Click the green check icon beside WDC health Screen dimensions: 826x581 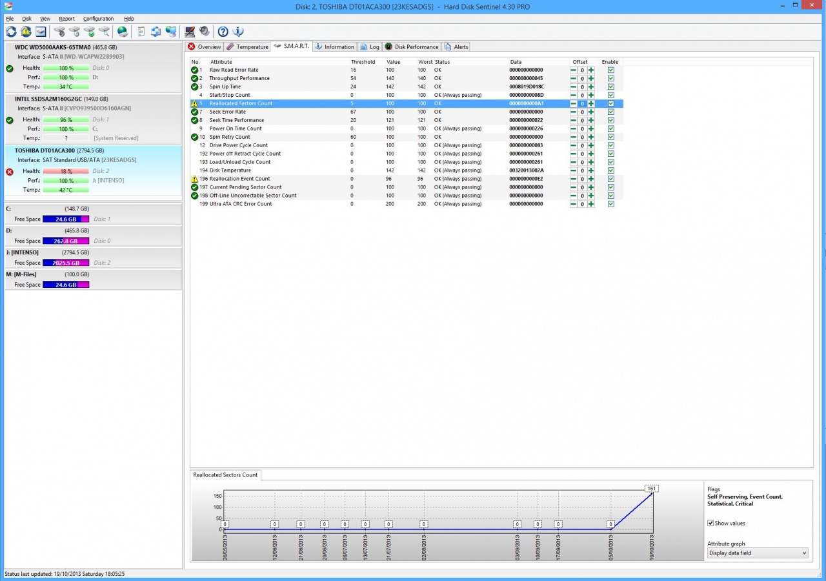[10, 68]
